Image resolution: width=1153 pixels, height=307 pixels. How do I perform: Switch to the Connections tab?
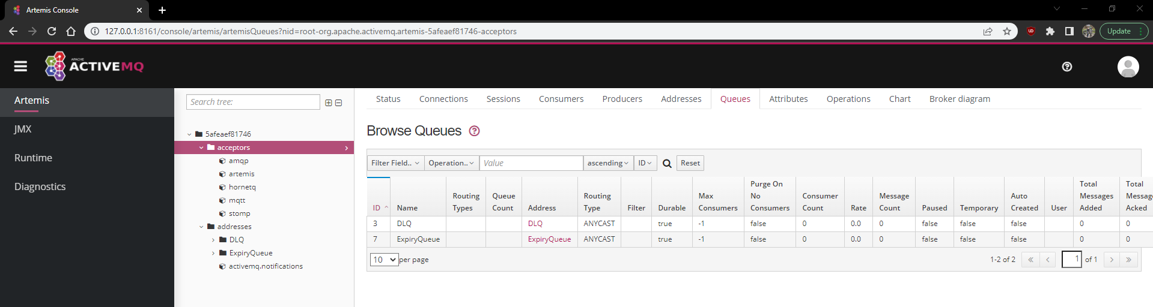coord(443,99)
